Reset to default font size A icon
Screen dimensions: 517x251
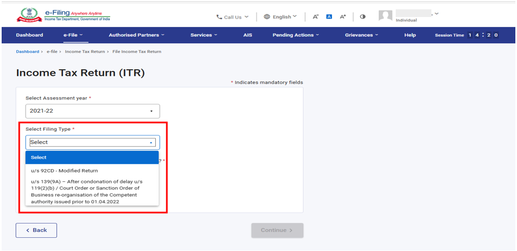pyautogui.click(x=329, y=16)
